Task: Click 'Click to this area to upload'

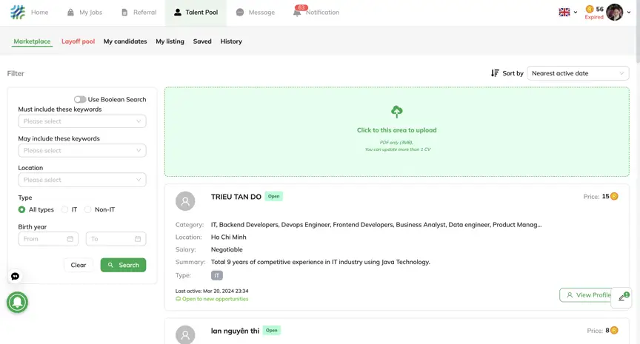Action: click(397, 130)
